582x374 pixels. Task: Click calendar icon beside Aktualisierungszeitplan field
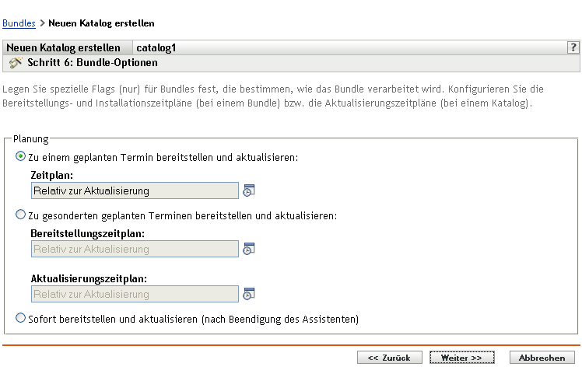(x=249, y=295)
